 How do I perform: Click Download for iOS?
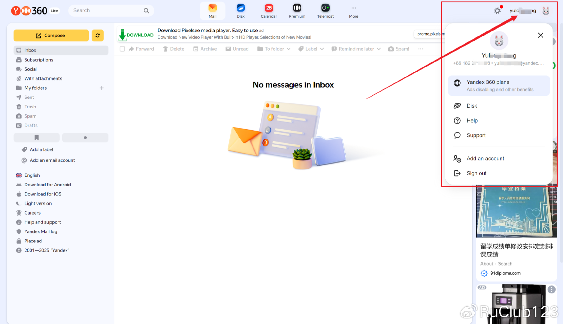(x=43, y=194)
